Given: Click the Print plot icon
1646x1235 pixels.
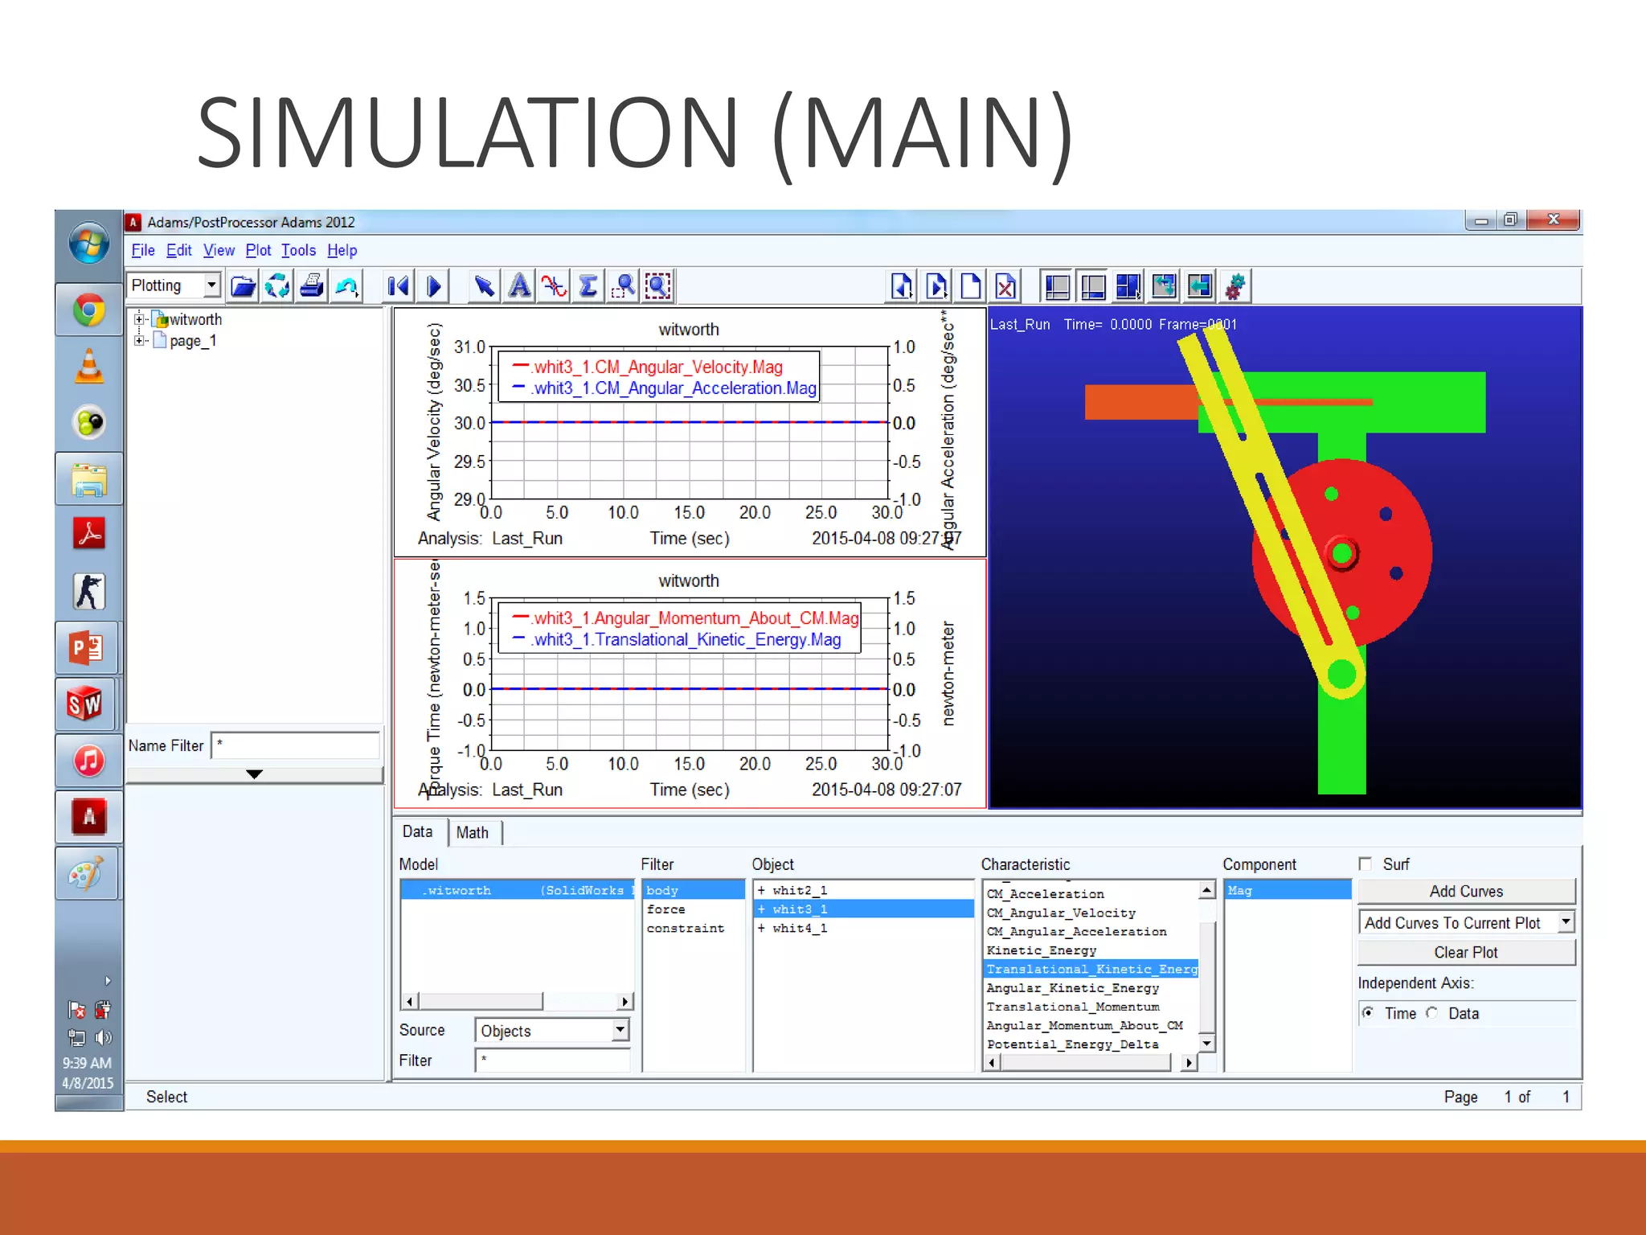Looking at the screenshot, I should tap(312, 286).
